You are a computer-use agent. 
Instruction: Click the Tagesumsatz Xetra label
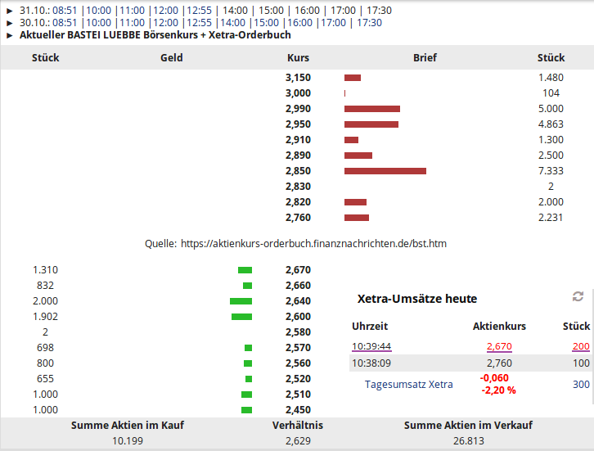[409, 385]
